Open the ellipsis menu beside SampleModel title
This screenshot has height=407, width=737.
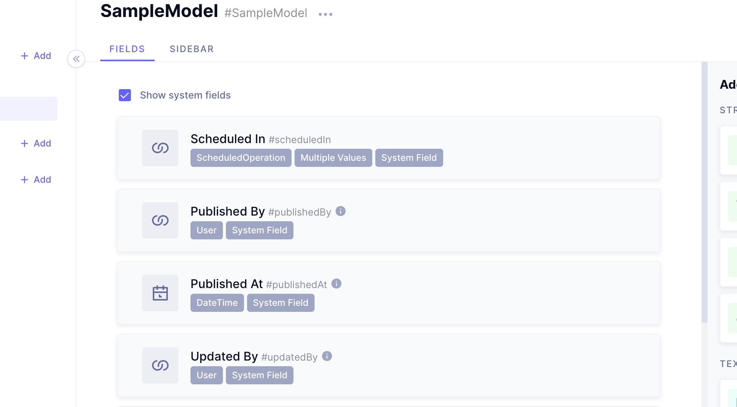point(325,14)
